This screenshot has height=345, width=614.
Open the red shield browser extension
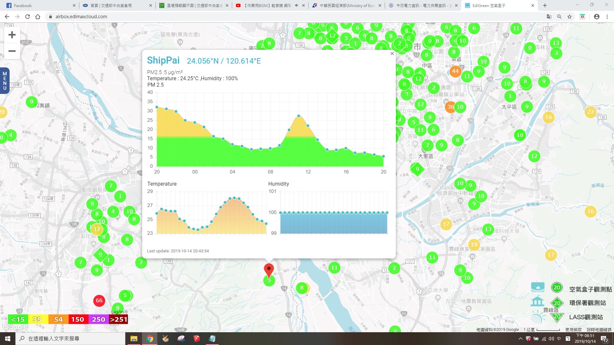(582, 17)
